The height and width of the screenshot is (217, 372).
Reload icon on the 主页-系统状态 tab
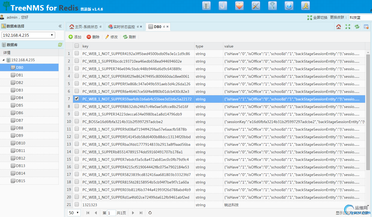(x=101, y=27)
